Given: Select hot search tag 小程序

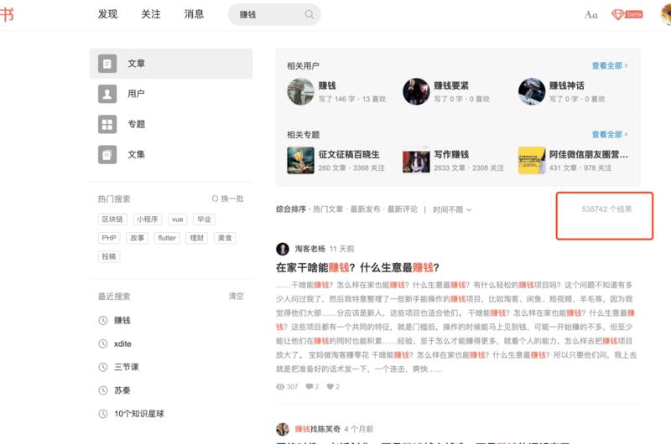Looking at the screenshot, I should point(148,219).
